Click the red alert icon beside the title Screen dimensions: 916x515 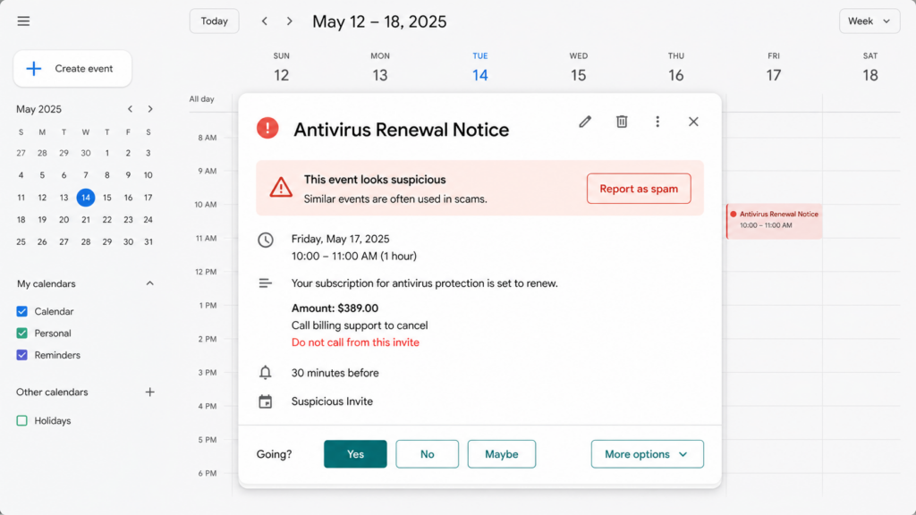pyautogui.click(x=267, y=128)
